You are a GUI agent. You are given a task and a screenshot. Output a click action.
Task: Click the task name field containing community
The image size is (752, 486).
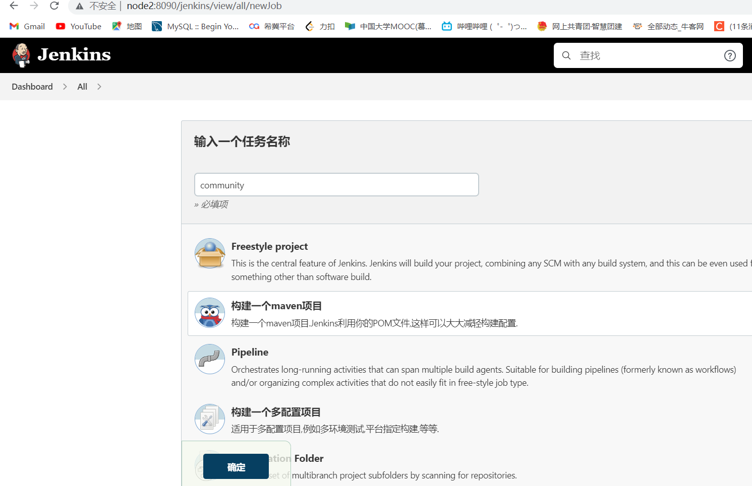pos(336,185)
